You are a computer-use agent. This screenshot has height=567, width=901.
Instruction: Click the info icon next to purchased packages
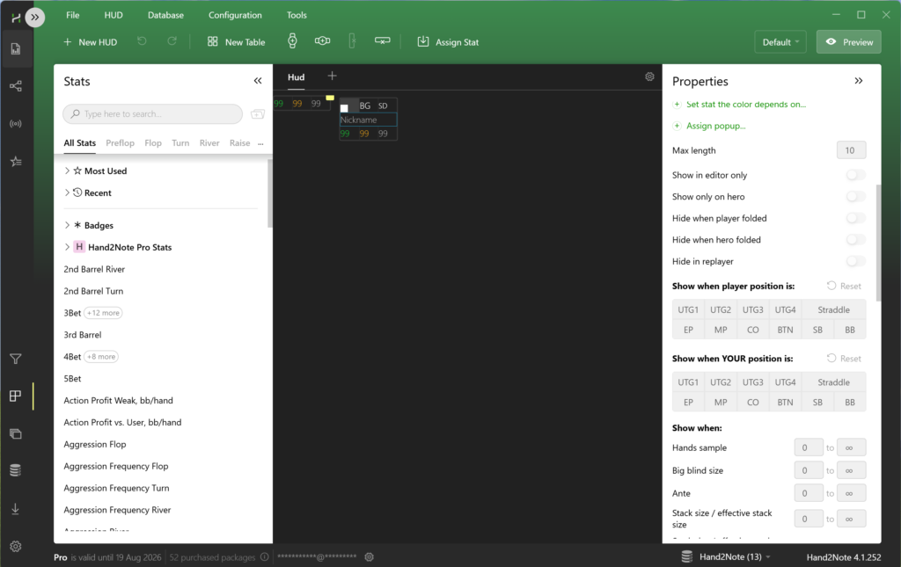pyautogui.click(x=264, y=556)
